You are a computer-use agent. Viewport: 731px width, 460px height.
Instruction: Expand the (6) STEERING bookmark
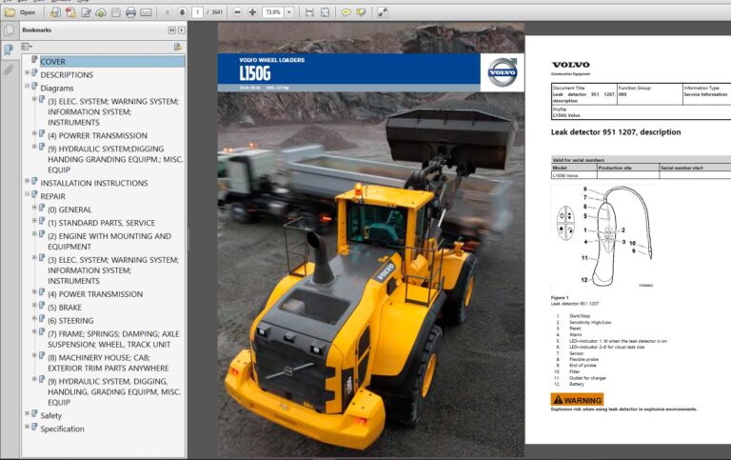[x=34, y=318]
